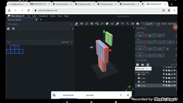Click the Position row three-dot menu
Viewport: 183px width, 103px height.
(176, 35)
